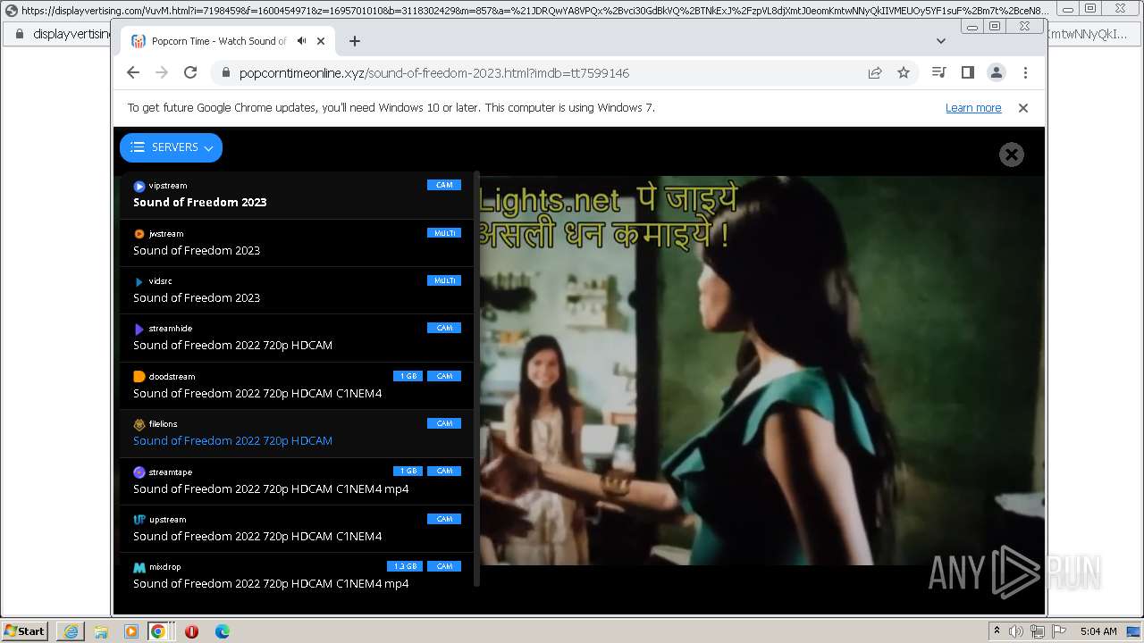Open the SERVERS dropdown menu

[x=171, y=147]
